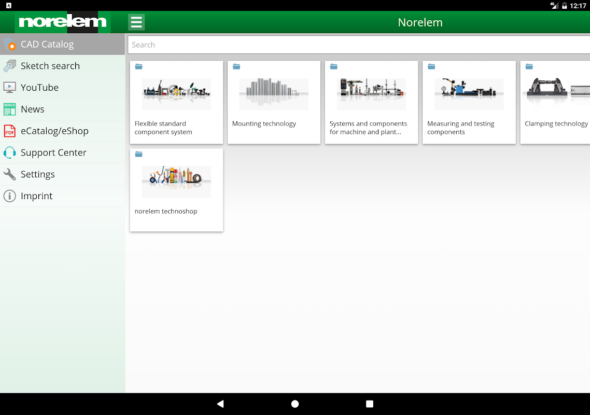Tap Android back navigation button
This screenshot has width=590, height=415.
pyautogui.click(x=220, y=404)
